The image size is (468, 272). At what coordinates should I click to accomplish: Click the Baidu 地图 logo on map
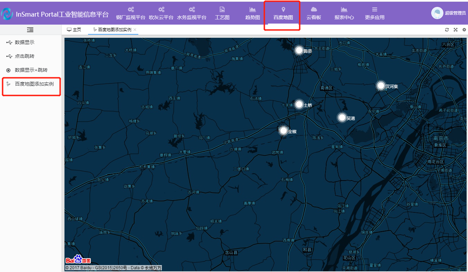78,260
